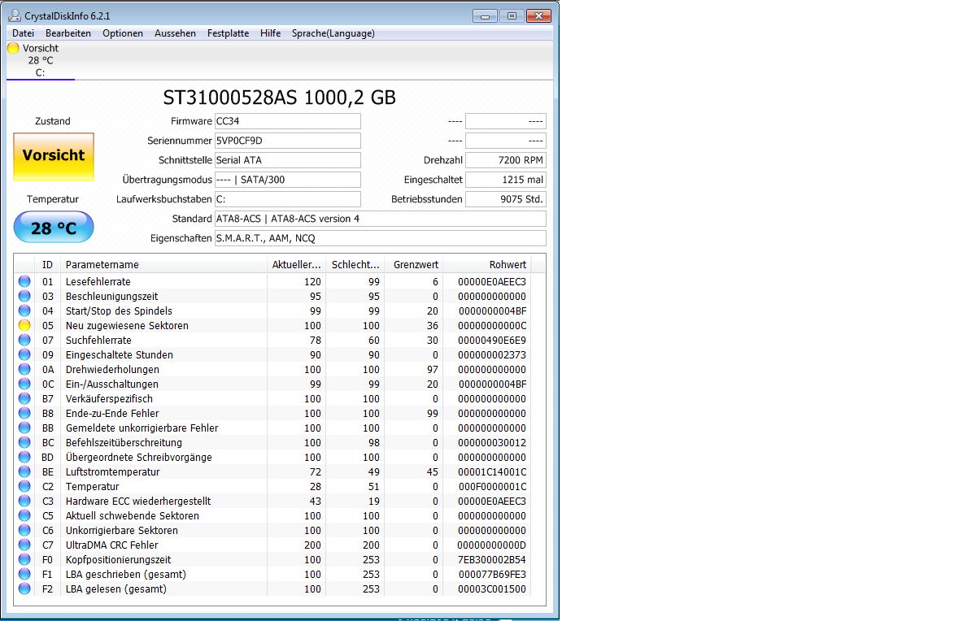Click the Parametername column header
The image size is (976, 621).
(163, 264)
